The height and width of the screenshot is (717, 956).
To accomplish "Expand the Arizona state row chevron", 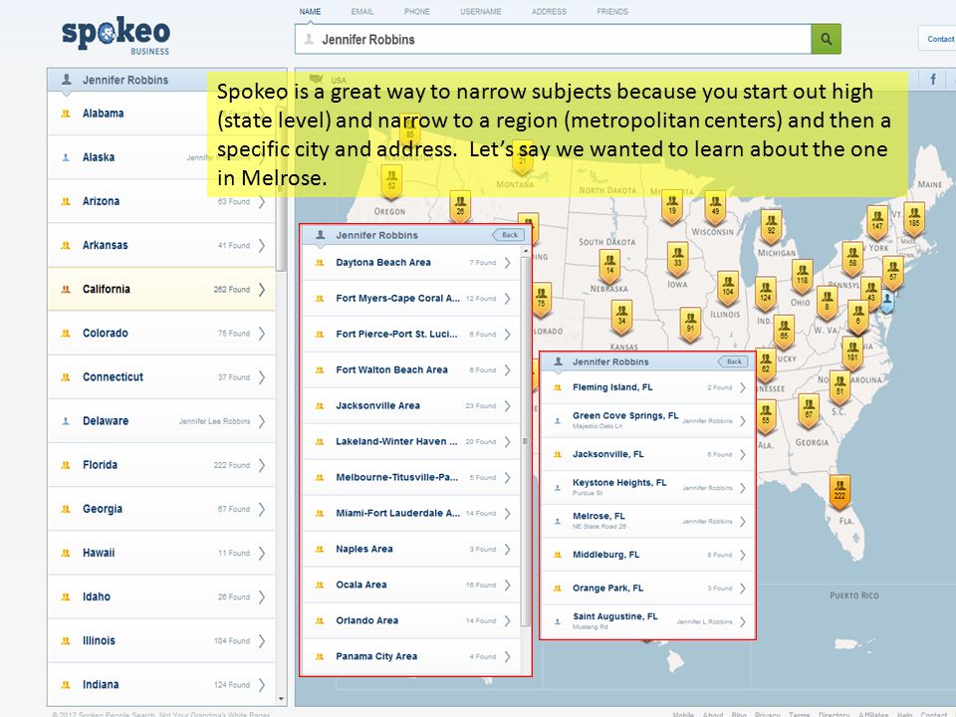I will point(262,201).
